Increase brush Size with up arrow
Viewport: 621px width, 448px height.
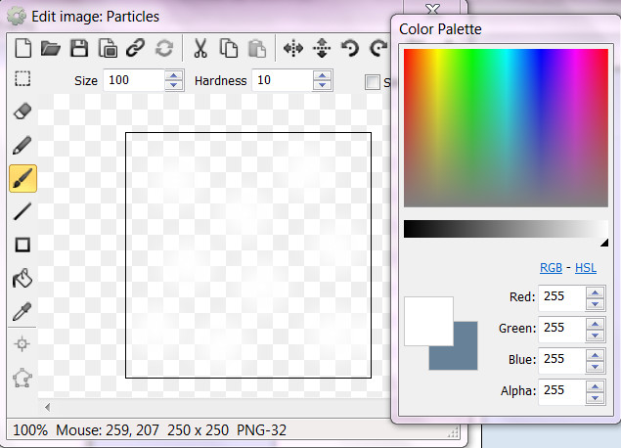(174, 75)
